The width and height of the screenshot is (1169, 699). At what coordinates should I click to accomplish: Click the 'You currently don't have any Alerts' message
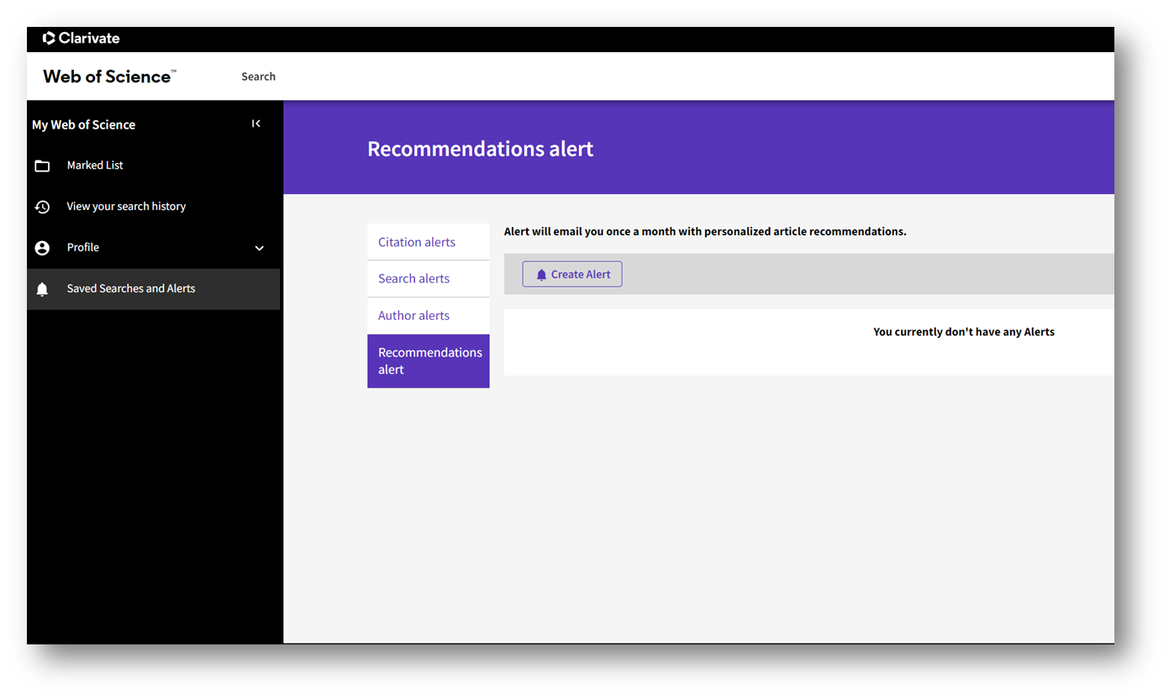(964, 332)
